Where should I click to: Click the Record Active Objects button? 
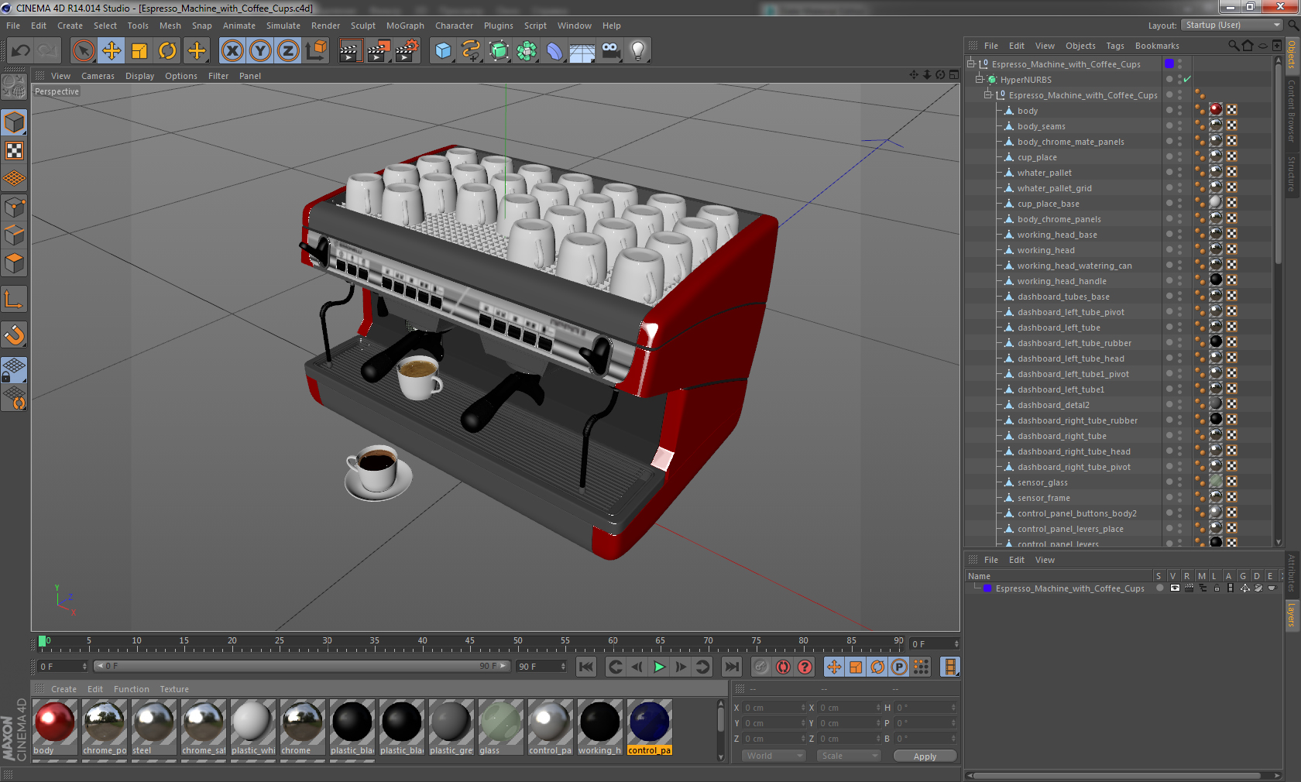pyautogui.click(x=761, y=667)
